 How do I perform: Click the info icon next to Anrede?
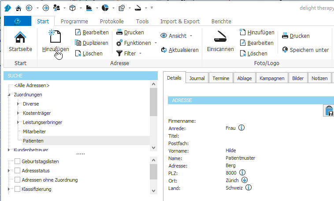coord(241,128)
